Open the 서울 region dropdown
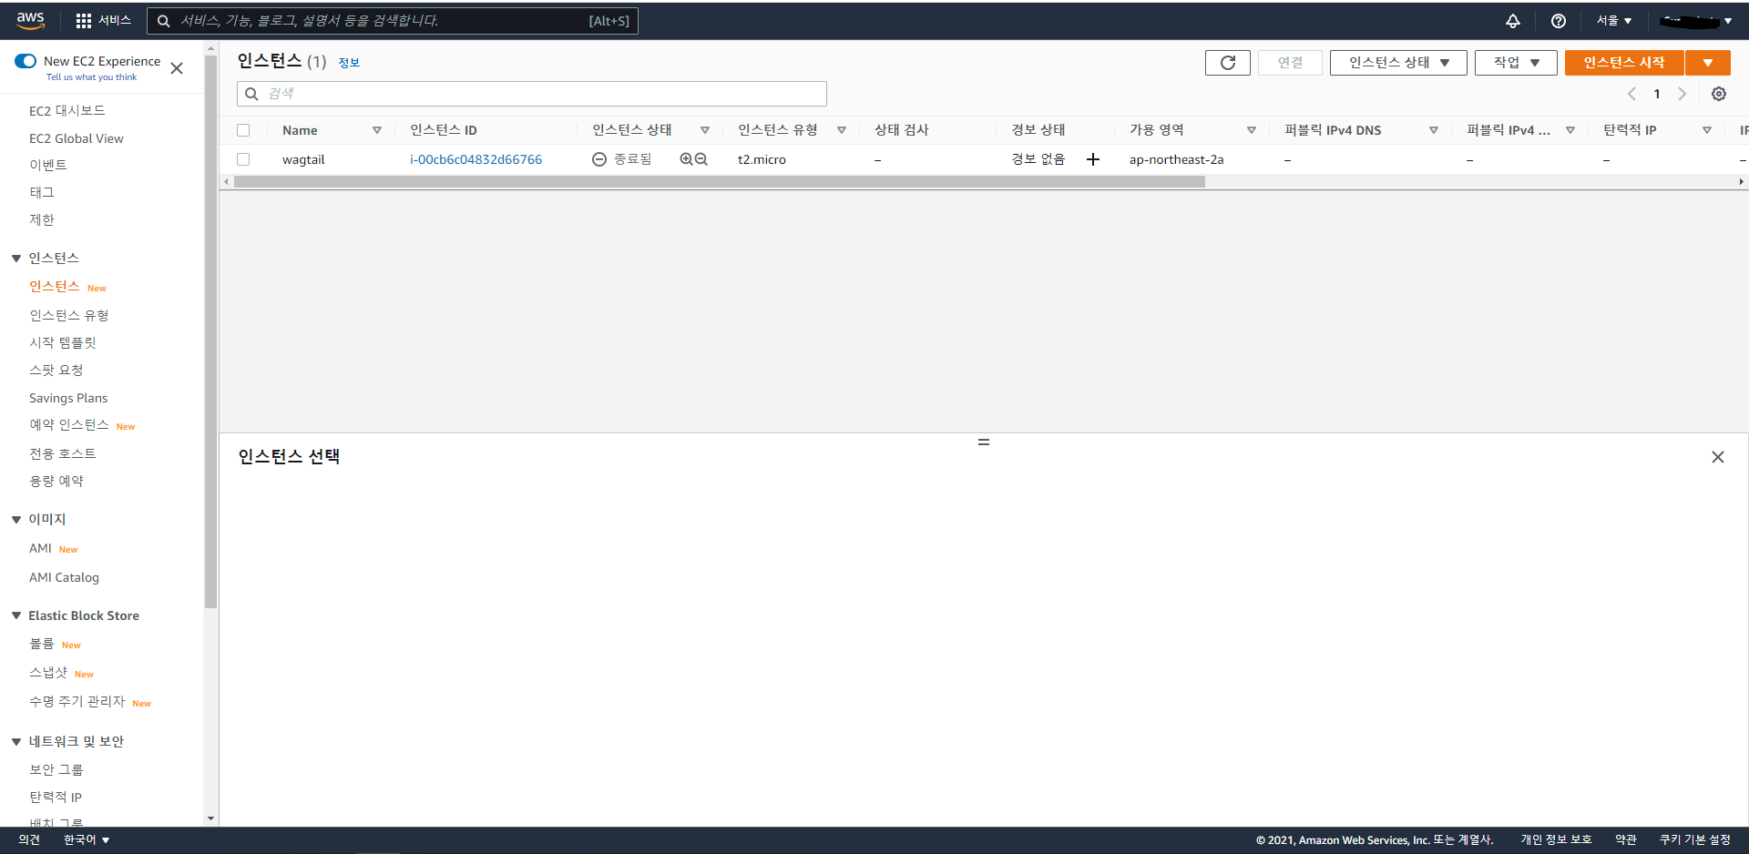Viewport: 1749px width, 854px height. click(x=1613, y=21)
